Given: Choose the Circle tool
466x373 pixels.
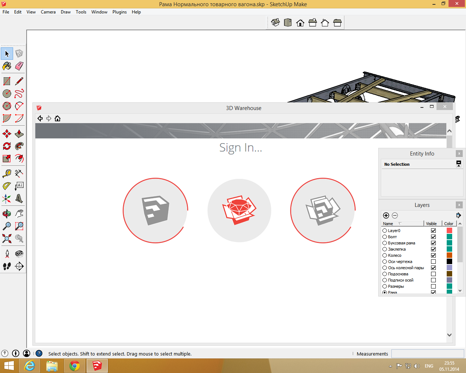Looking at the screenshot, I should pos(7,94).
